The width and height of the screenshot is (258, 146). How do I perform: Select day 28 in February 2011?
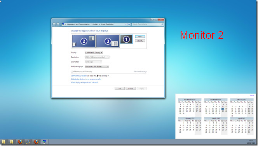point(180,132)
